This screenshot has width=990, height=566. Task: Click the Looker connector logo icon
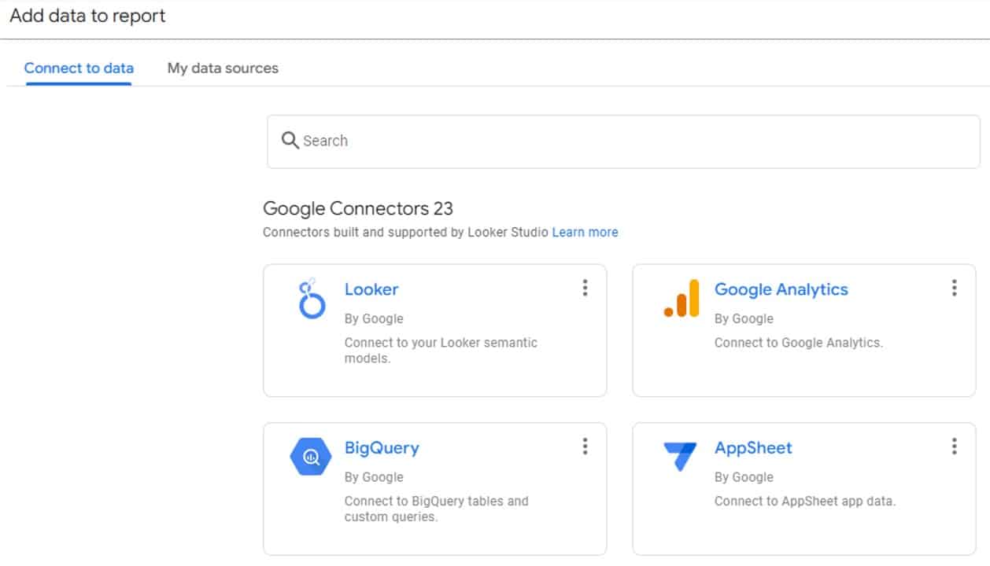311,298
